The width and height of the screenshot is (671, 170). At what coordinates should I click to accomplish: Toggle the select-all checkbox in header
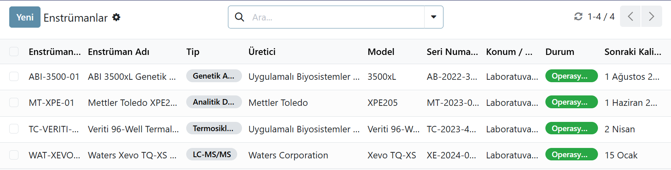point(14,51)
